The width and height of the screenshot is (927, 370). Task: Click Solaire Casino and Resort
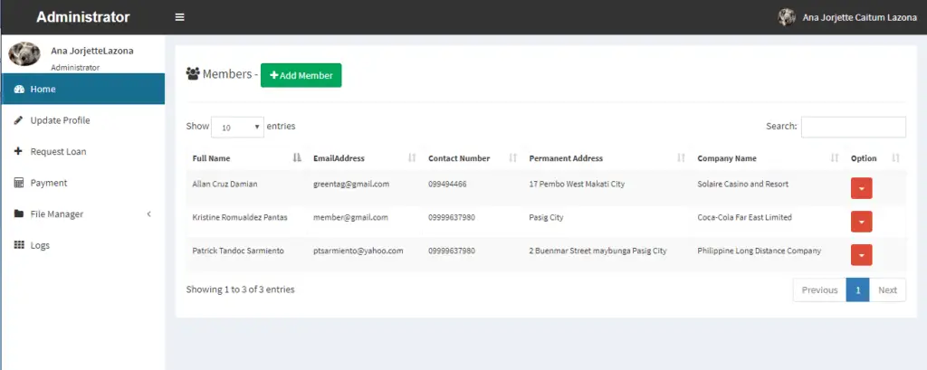coord(742,184)
